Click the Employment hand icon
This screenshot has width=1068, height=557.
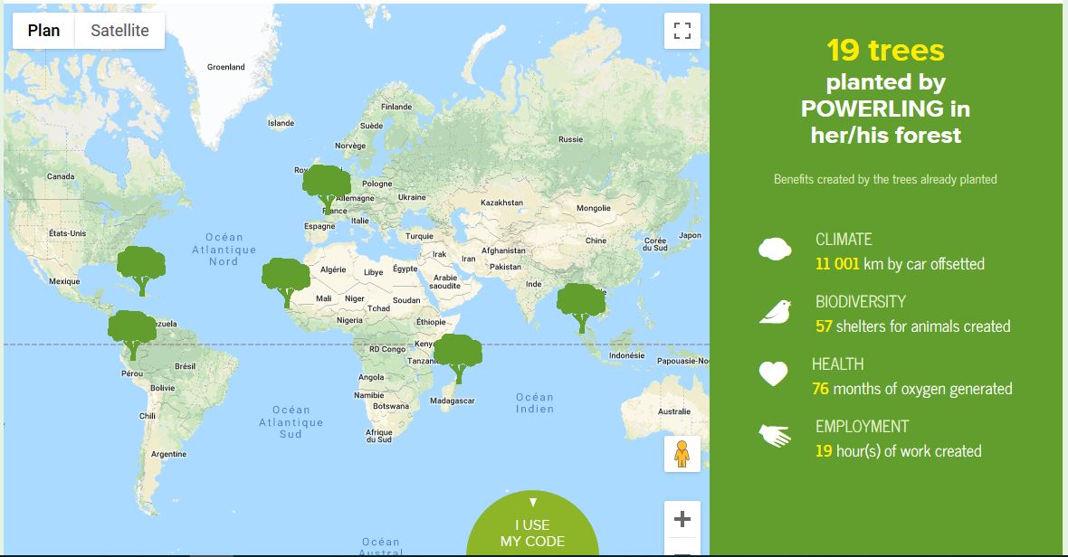[775, 435]
